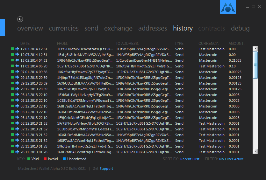Click the Masterchest logo icon
This screenshot has width=266, height=180.
tap(228, 7)
